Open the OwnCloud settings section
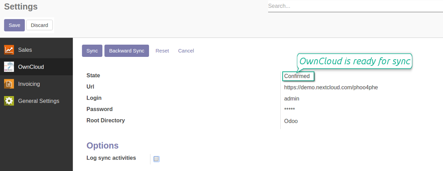The width and height of the screenshot is (443, 171). pyautogui.click(x=36, y=67)
